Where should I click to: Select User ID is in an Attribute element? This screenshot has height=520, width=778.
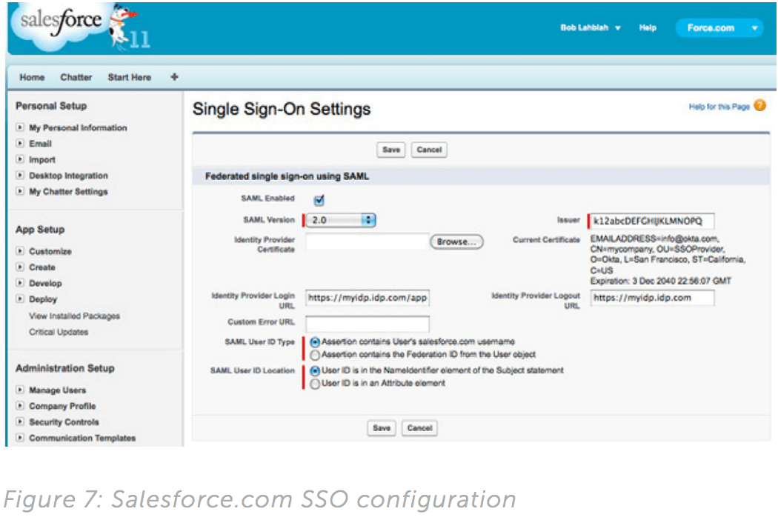point(316,383)
